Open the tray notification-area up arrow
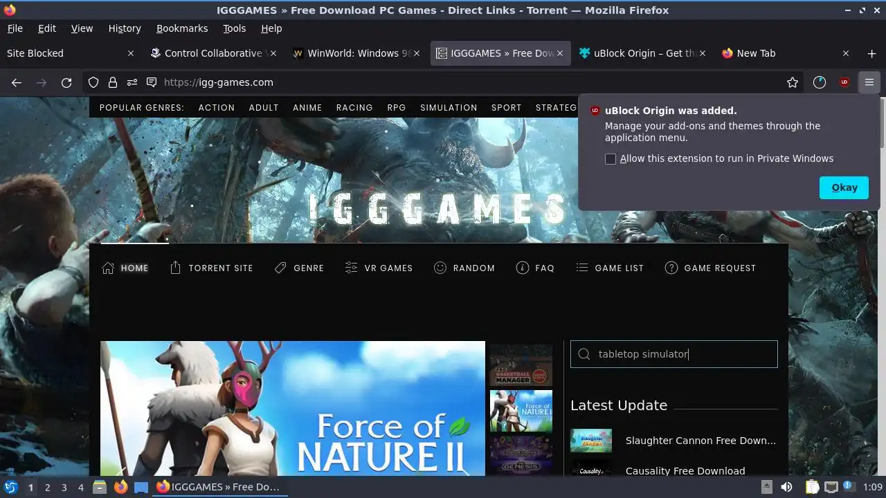Viewport: 886px width, 498px height. [x=767, y=487]
